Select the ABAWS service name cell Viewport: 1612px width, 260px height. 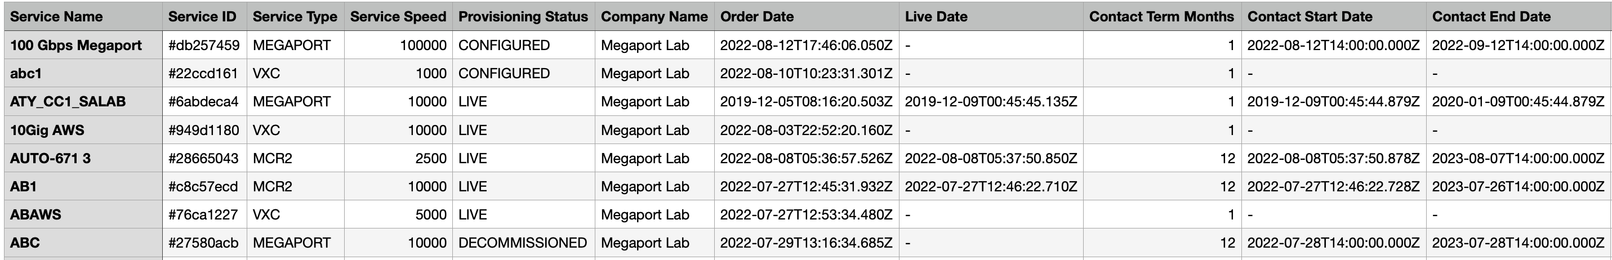click(x=35, y=215)
